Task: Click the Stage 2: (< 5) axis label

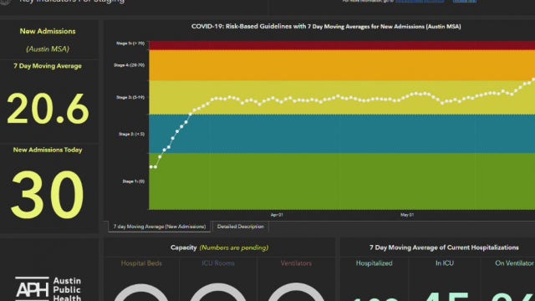Action: tap(131, 134)
